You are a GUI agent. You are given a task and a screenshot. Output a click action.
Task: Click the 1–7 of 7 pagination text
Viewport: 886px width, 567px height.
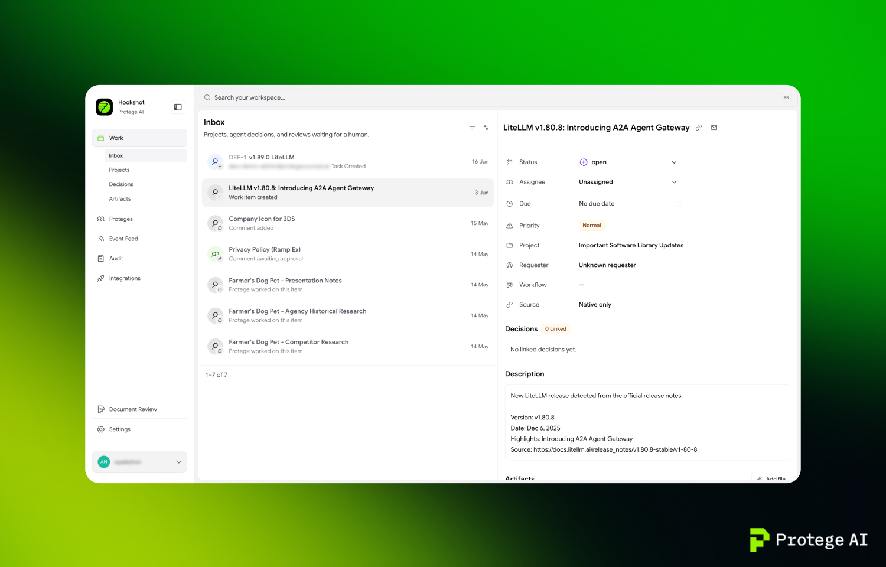coord(216,375)
